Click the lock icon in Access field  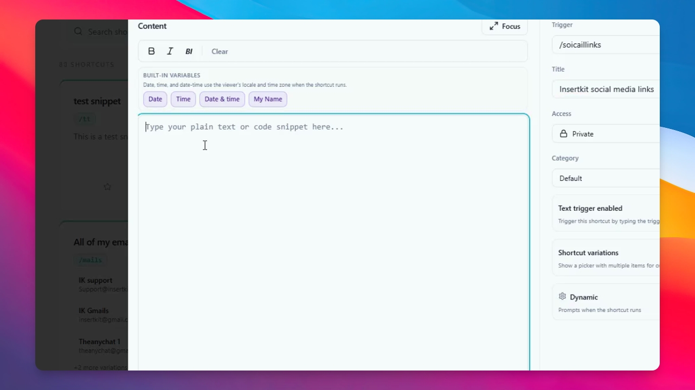[563, 134]
